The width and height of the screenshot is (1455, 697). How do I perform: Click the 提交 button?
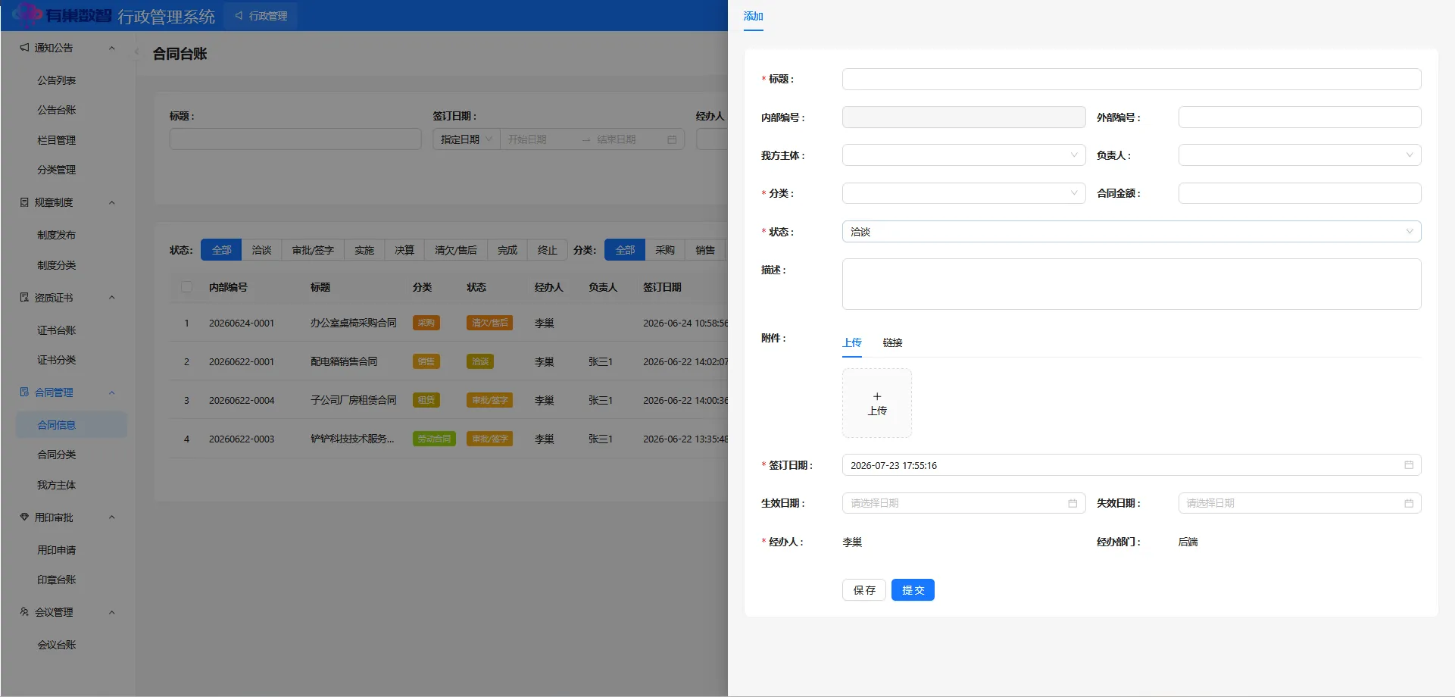[x=913, y=590]
